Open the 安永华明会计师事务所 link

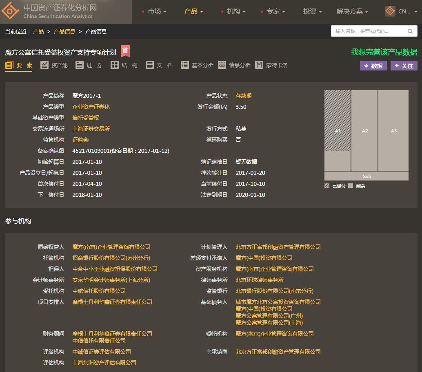tap(111, 280)
